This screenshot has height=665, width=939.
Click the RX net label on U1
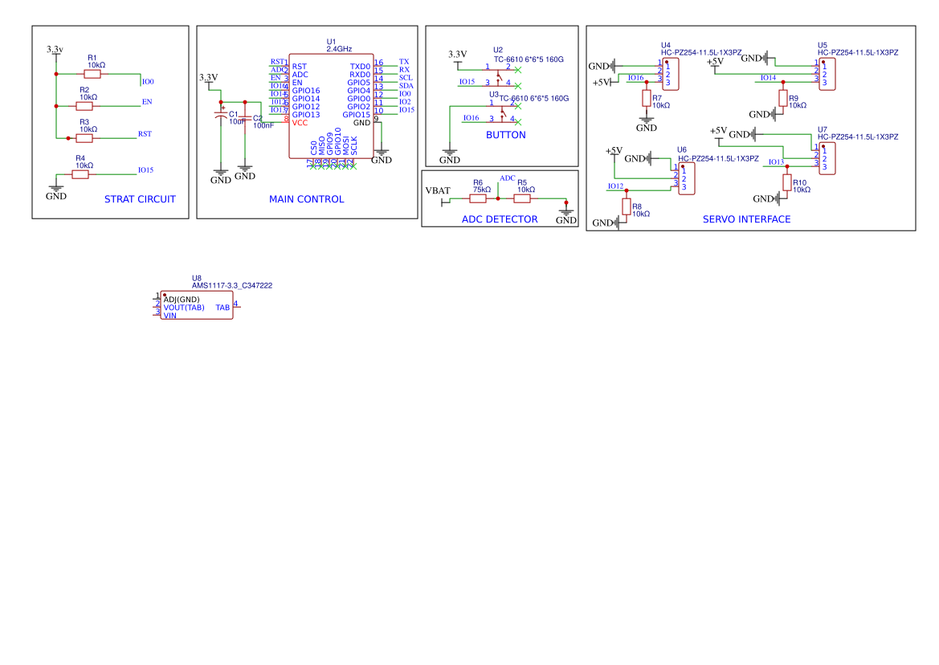pyautogui.click(x=404, y=70)
